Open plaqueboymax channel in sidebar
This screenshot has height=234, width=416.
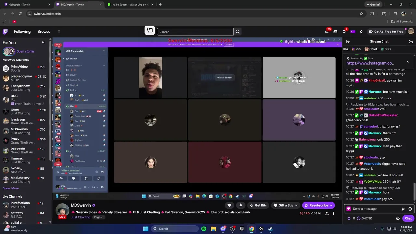[25, 78]
